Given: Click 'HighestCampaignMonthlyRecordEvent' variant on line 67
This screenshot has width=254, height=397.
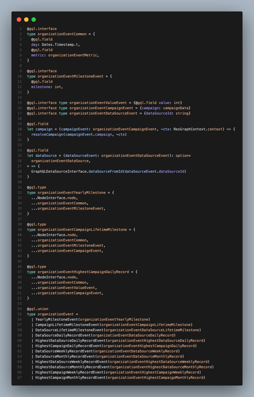Looking at the screenshot, I should tap(70, 378).
